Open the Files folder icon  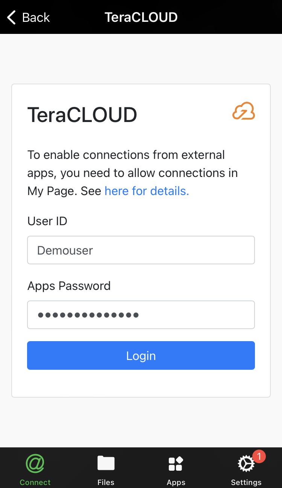click(x=106, y=463)
